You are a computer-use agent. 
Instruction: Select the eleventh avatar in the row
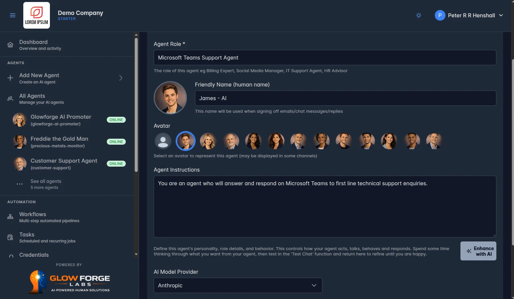[x=389, y=141]
